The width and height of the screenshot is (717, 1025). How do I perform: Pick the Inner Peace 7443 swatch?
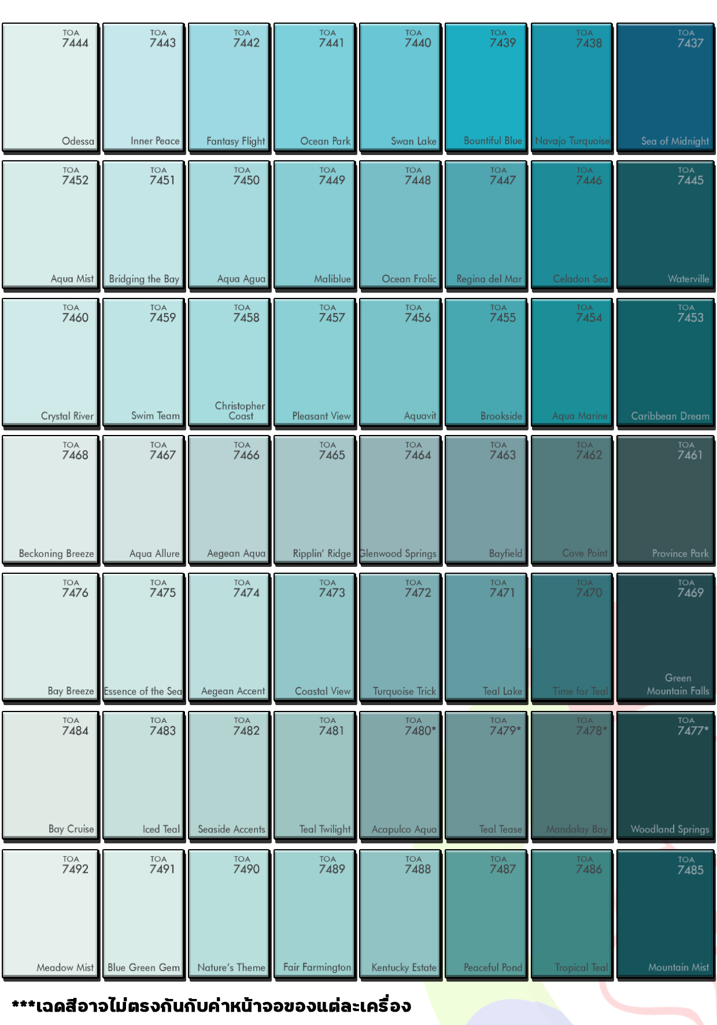[143, 88]
